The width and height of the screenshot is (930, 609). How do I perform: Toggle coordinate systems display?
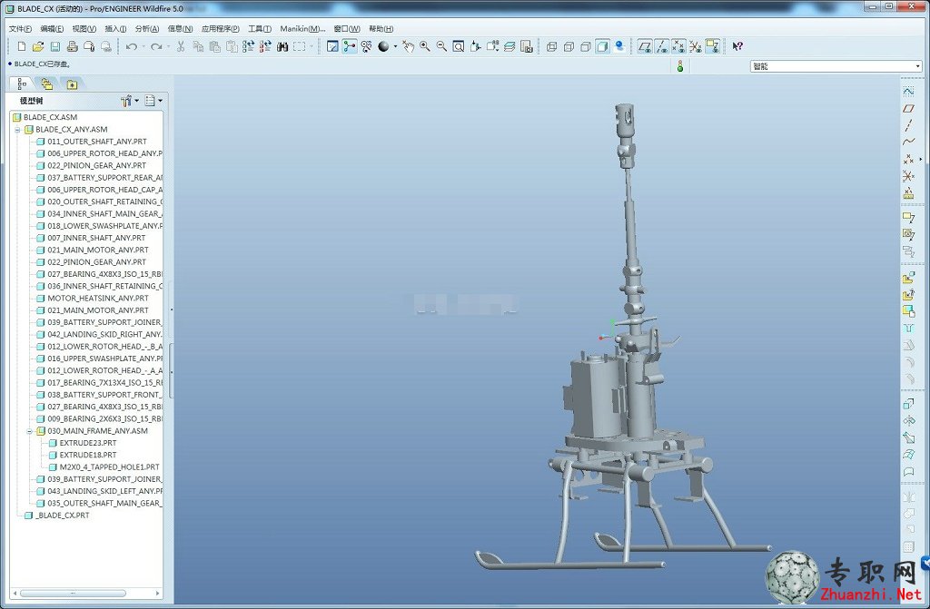pyautogui.click(x=695, y=46)
